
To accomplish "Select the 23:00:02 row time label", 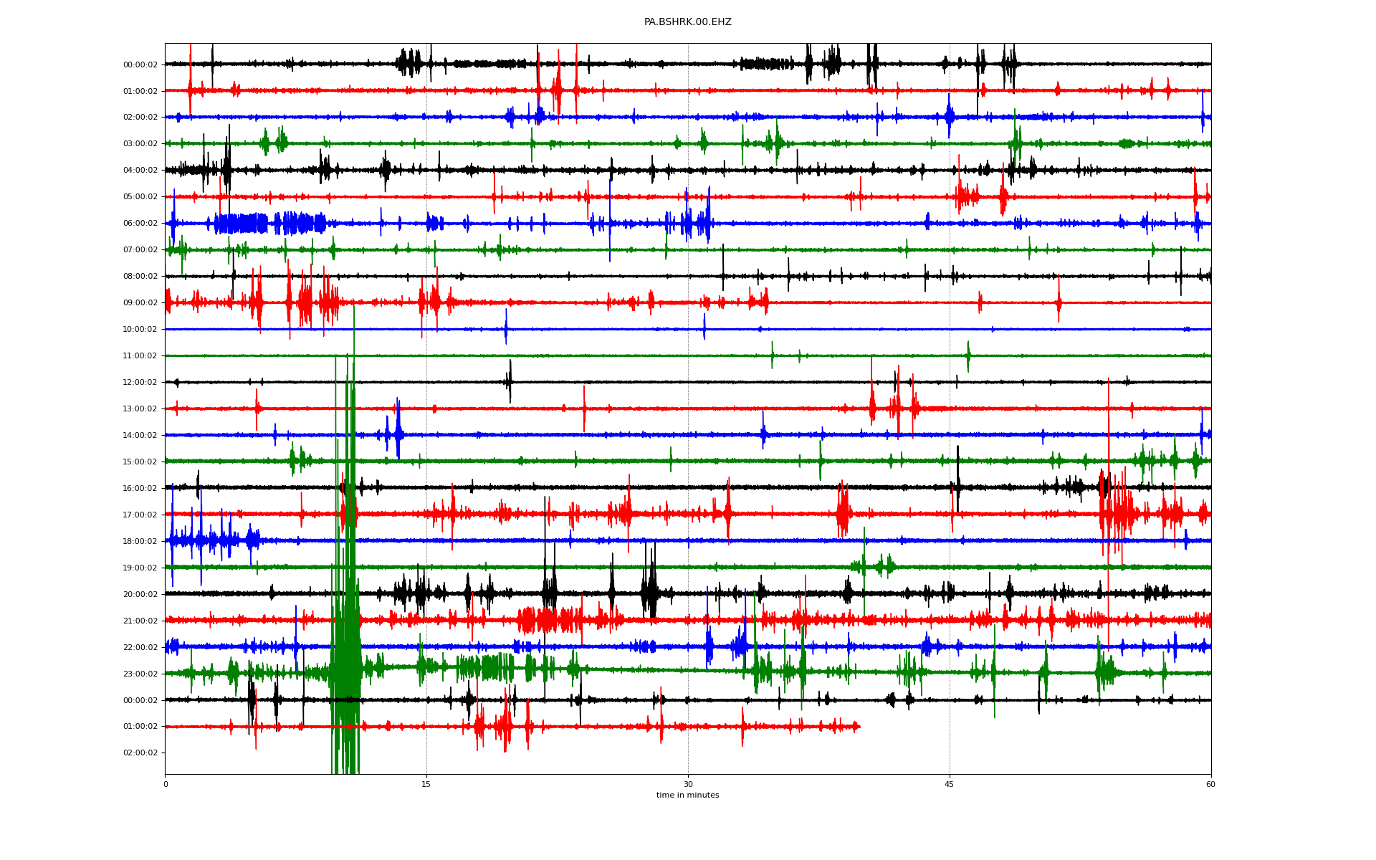I will 140,674.
